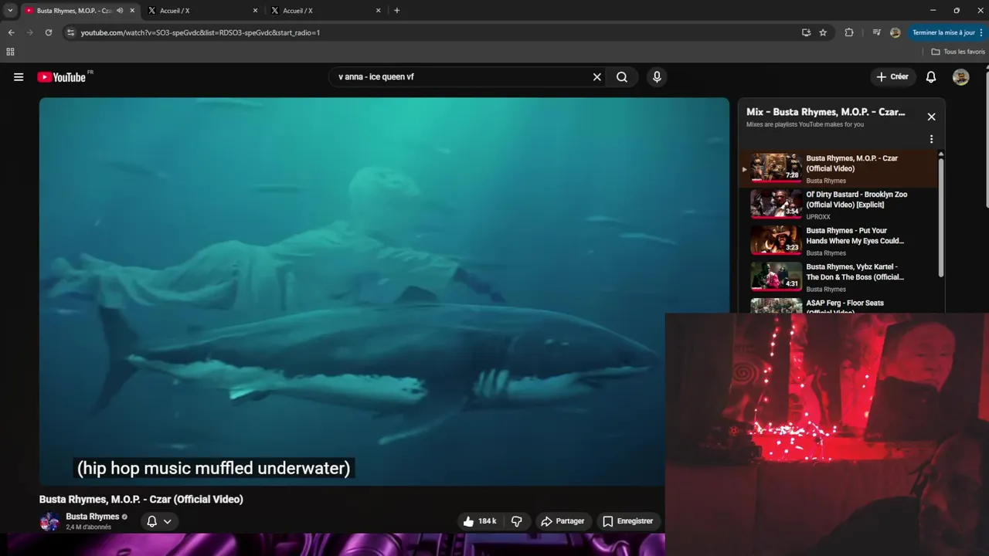Save video with the Enregistrer button
This screenshot has width=989, height=556.
click(627, 521)
